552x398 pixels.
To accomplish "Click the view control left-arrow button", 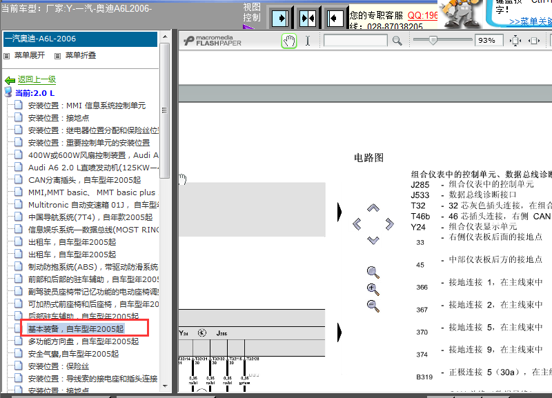I will tap(335, 18).
